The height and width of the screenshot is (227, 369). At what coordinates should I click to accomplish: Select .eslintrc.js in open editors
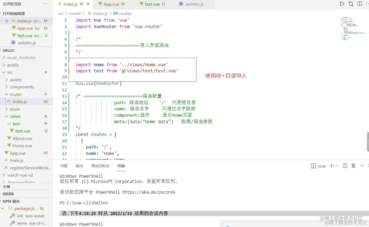(x=26, y=43)
